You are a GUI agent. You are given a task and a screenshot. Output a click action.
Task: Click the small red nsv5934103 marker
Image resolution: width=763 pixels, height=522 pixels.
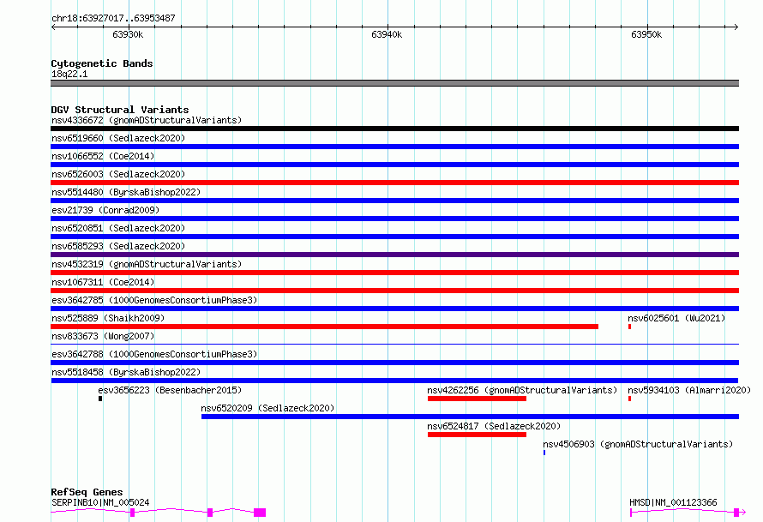click(x=629, y=399)
